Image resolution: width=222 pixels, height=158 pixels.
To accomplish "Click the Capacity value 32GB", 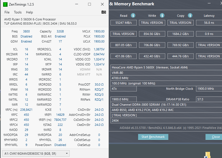I will 60,31.
